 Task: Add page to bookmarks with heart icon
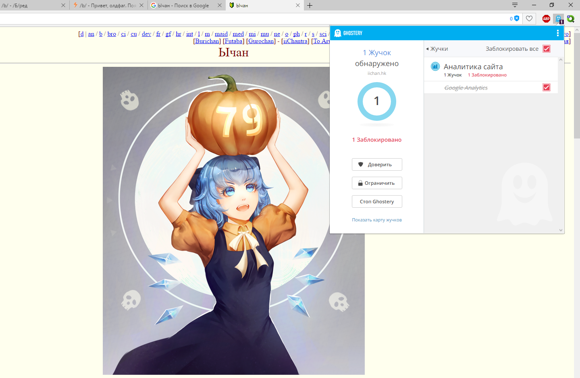point(529,19)
